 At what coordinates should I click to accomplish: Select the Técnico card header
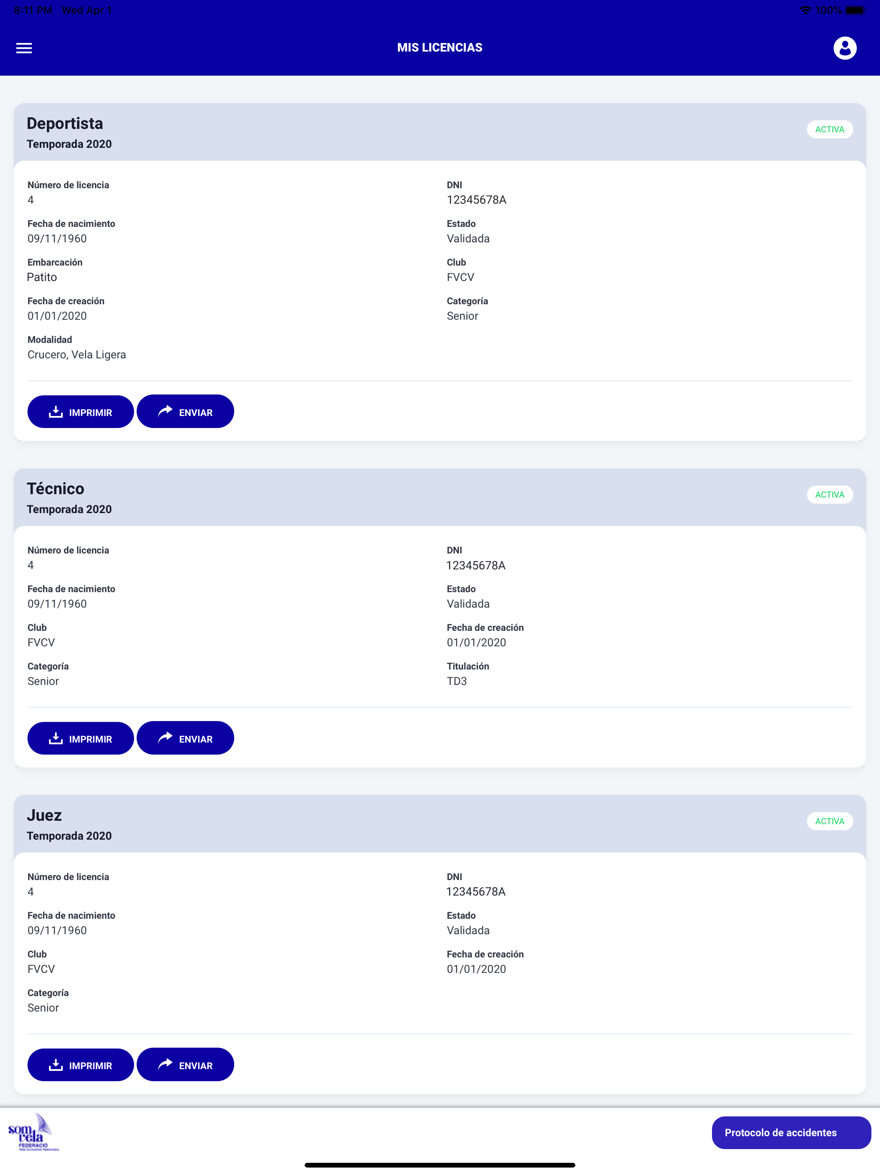(x=440, y=497)
